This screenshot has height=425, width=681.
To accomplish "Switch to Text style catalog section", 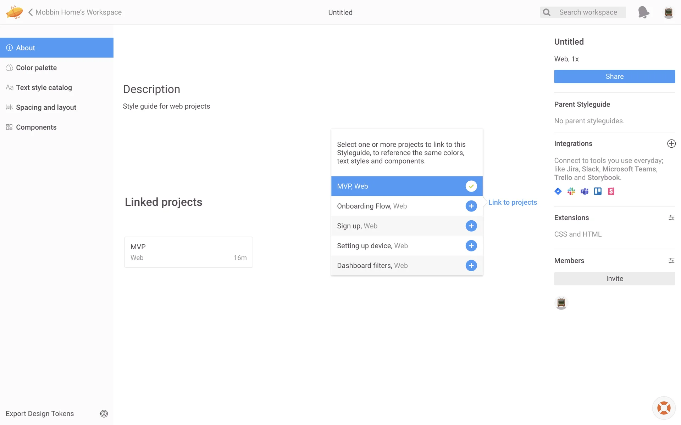I will tap(44, 87).
